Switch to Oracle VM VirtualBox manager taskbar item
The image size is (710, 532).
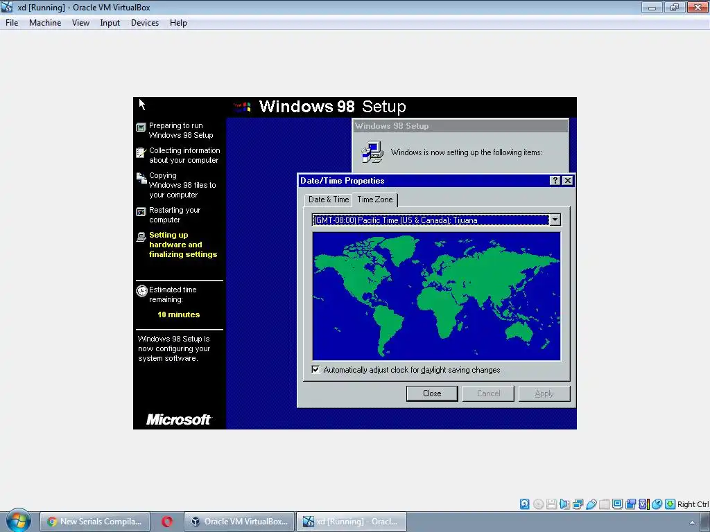tap(239, 522)
